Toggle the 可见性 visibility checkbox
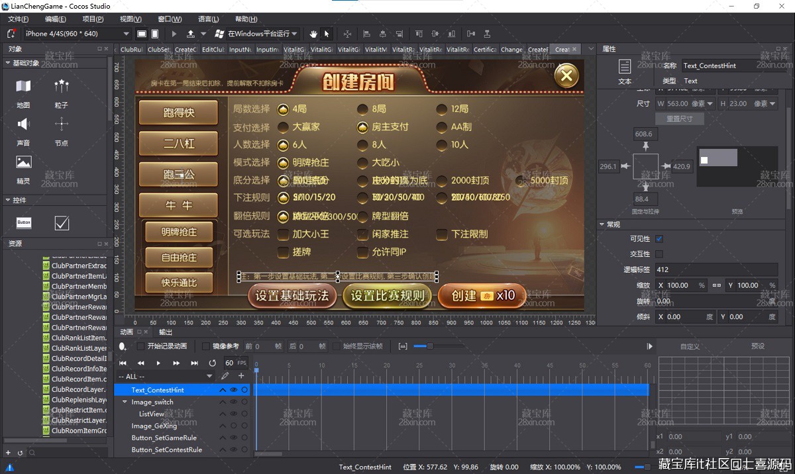 659,239
